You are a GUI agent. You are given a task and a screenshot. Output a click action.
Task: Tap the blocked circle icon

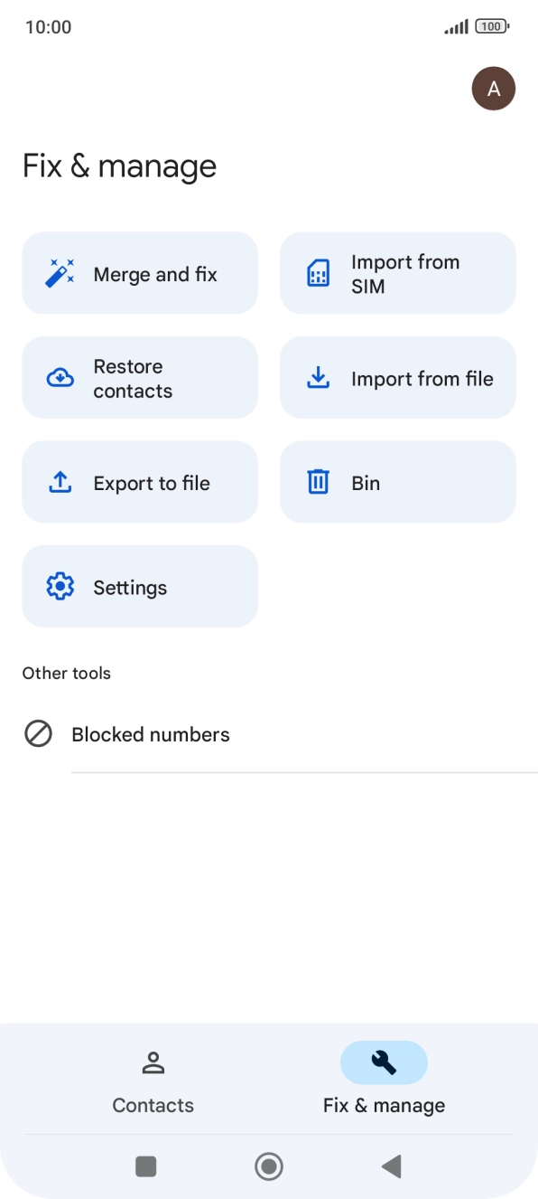coord(38,733)
